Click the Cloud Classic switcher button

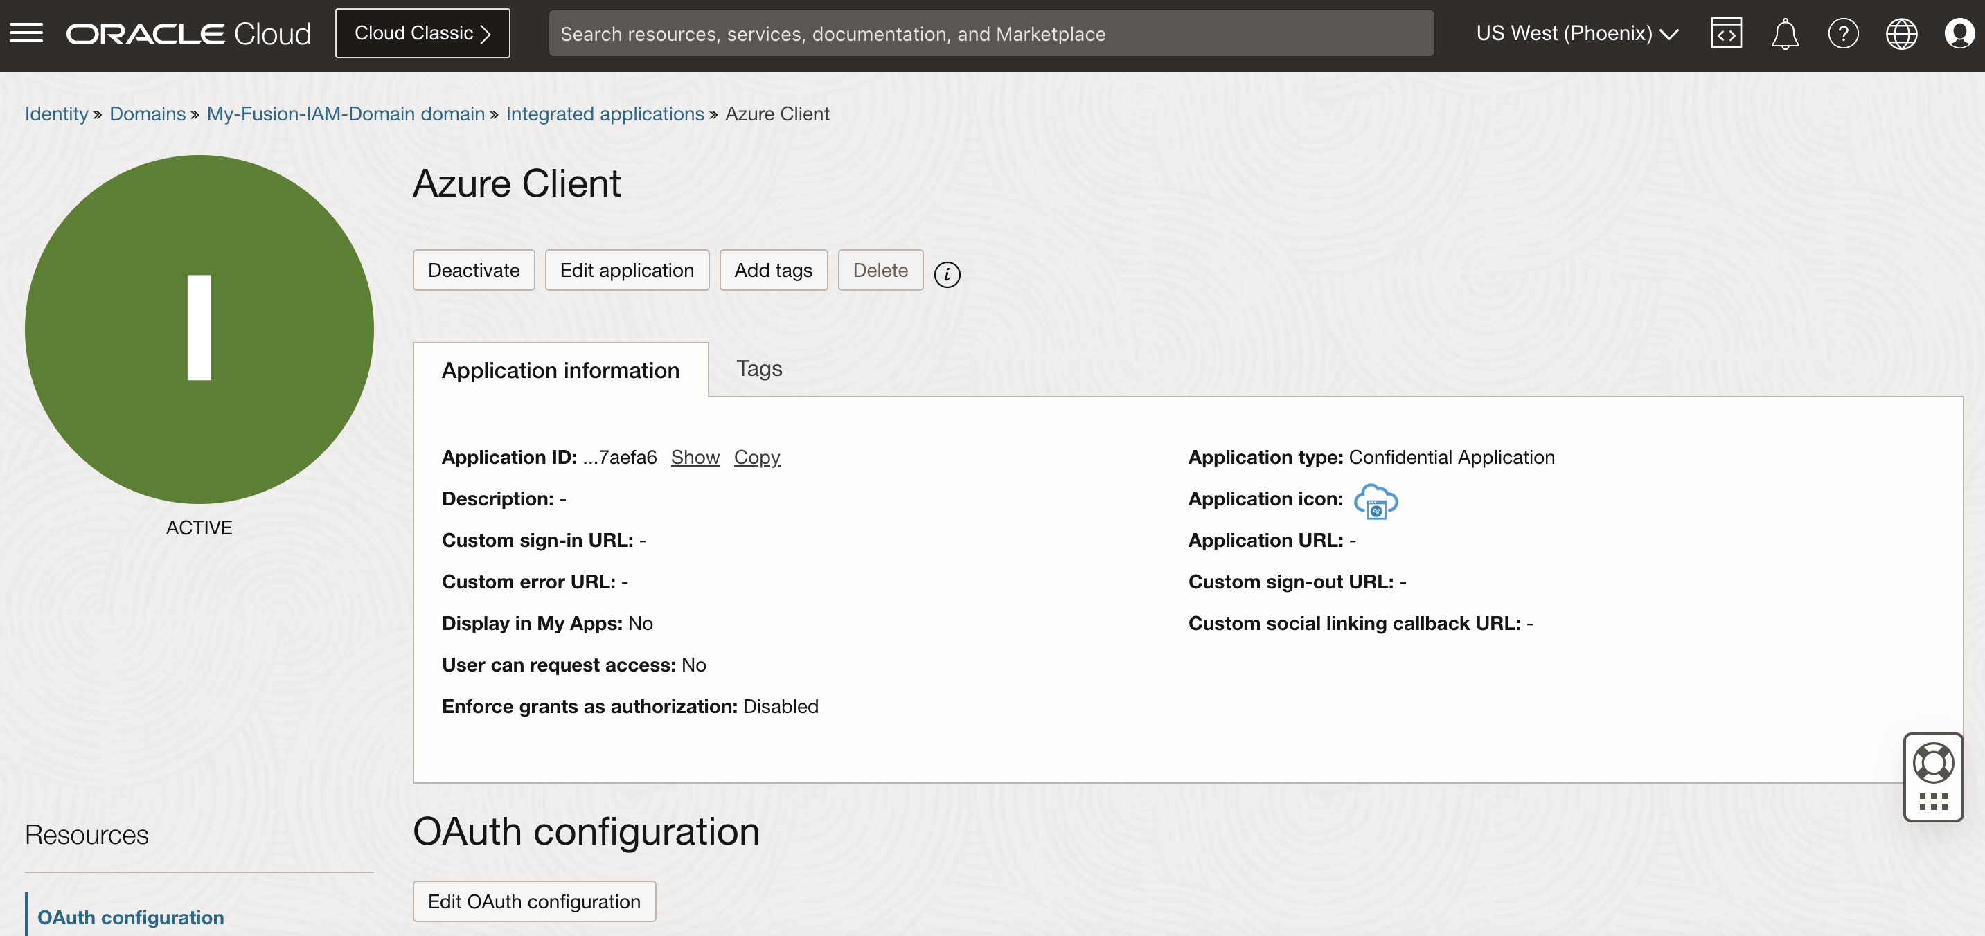click(x=422, y=33)
